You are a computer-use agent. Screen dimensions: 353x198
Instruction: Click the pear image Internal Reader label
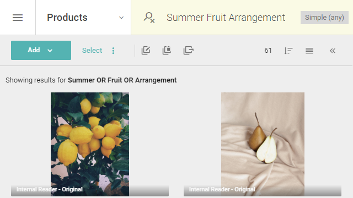point(222,189)
